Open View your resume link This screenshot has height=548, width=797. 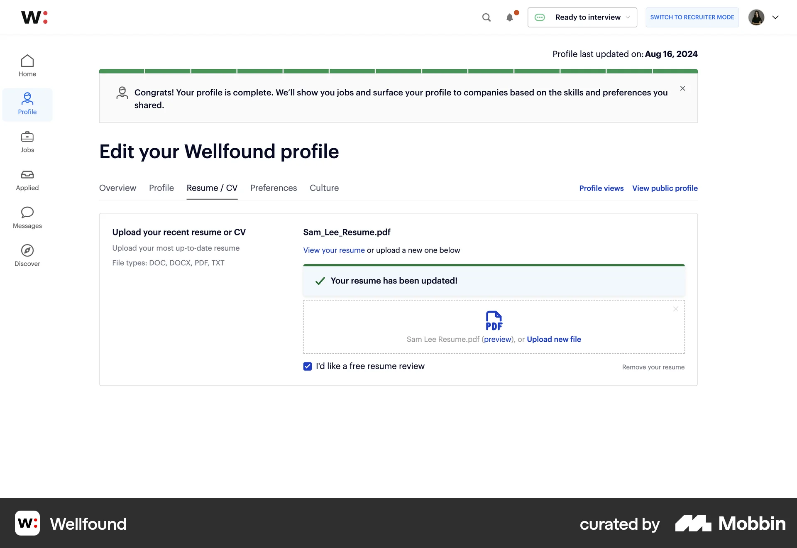[x=334, y=250]
